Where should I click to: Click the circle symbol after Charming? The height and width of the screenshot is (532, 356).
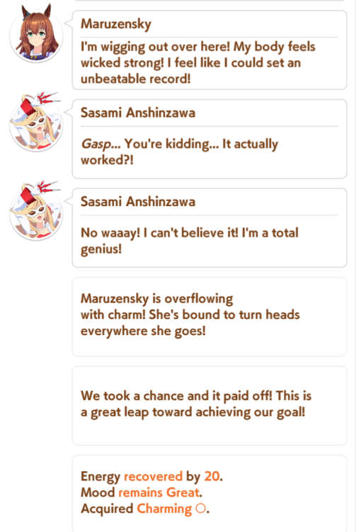201,508
